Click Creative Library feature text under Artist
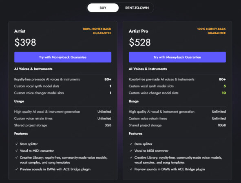The image size is (241, 183). [x=64, y=160]
